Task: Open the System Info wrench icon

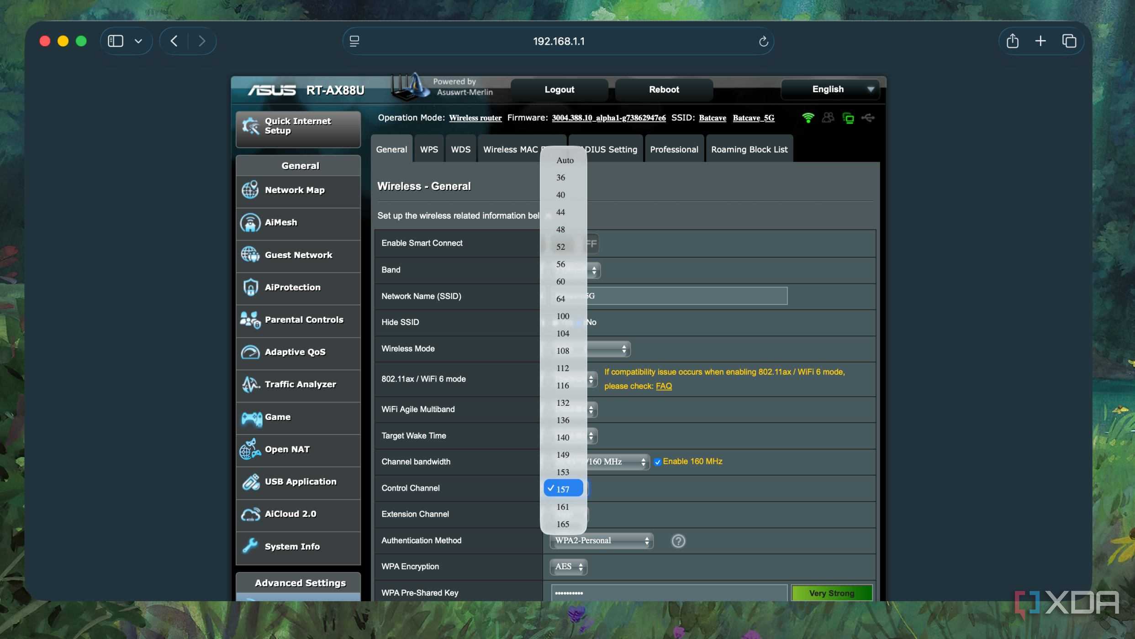Action: pos(250,546)
